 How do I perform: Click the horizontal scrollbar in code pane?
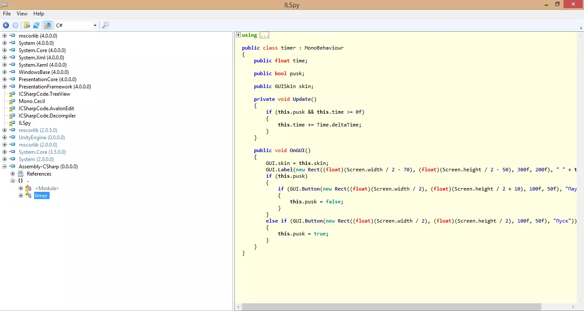pos(391,307)
